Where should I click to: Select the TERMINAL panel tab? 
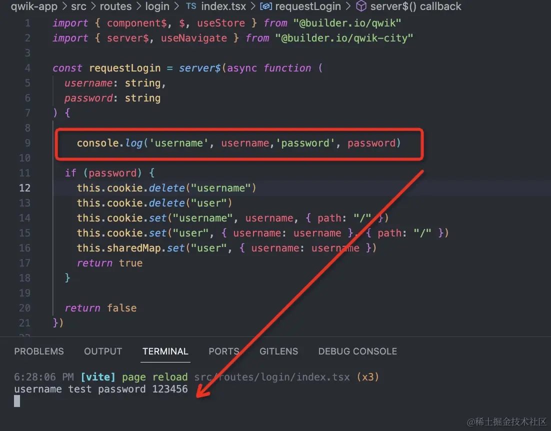coord(165,351)
